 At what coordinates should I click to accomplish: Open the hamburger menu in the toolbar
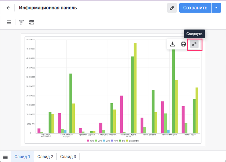pyautogui.click(x=9, y=22)
